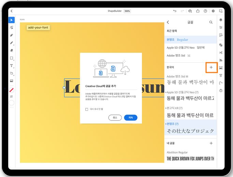Viewport: 233px width, 177px height.
Task: Select the Direct Selection tool
Action: (12, 28)
